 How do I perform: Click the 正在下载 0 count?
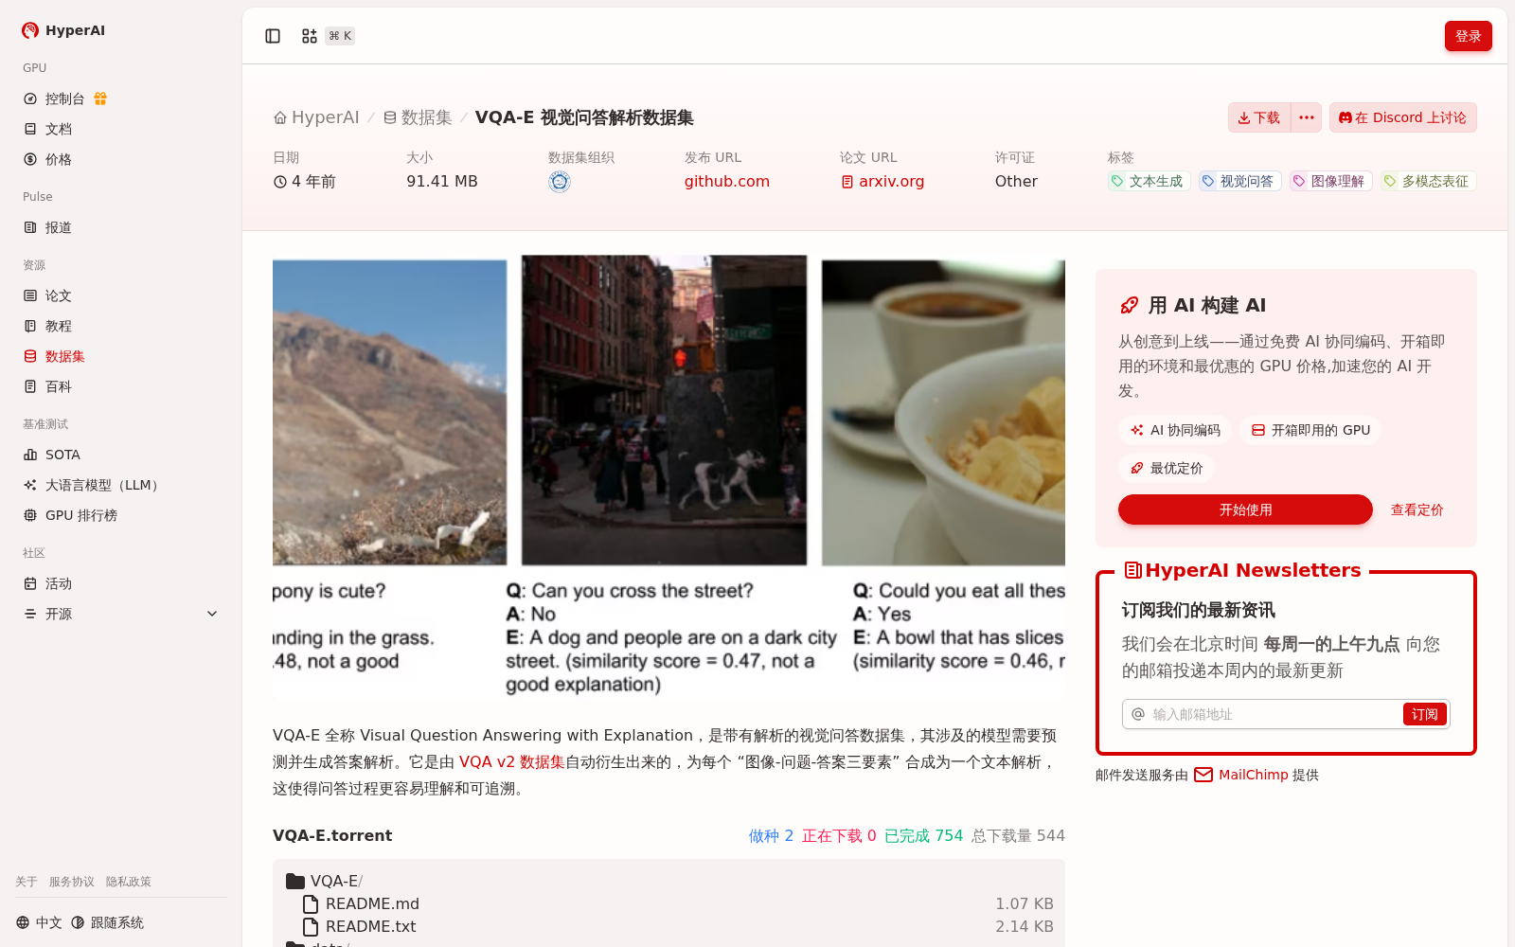pyautogui.click(x=839, y=835)
